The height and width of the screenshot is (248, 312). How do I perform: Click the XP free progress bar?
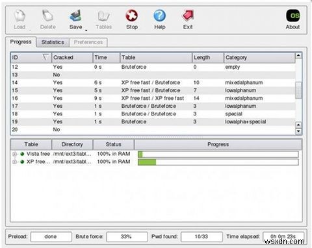click(x=218, y=162)
